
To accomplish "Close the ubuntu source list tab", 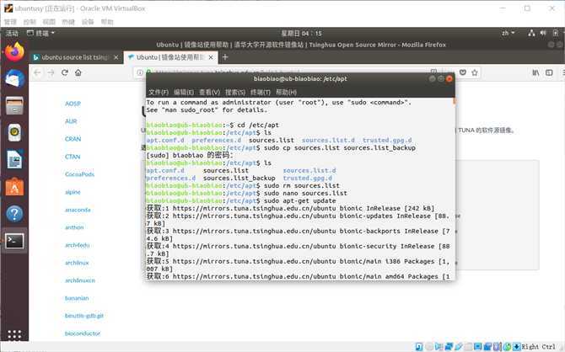I will (116, 57).
